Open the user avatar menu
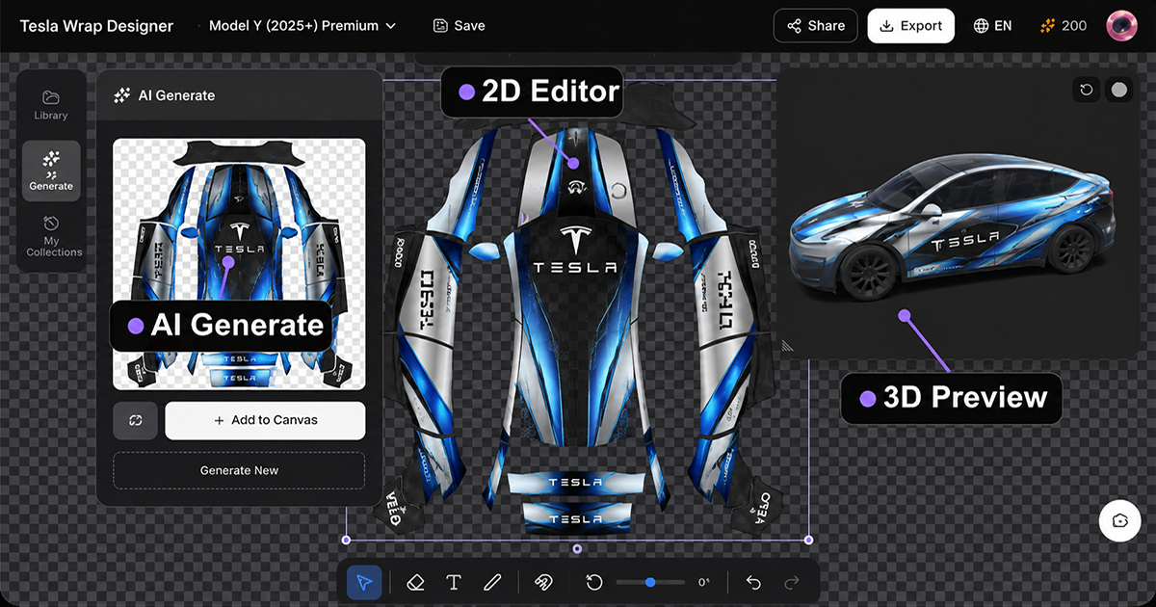The height and width of the screenshot is (607, 1156). (1122, 26)
